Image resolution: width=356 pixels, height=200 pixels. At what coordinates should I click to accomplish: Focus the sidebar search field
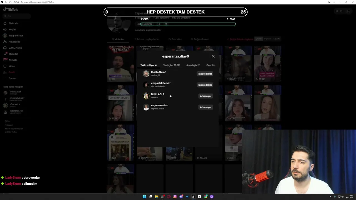tap(17, 16)
